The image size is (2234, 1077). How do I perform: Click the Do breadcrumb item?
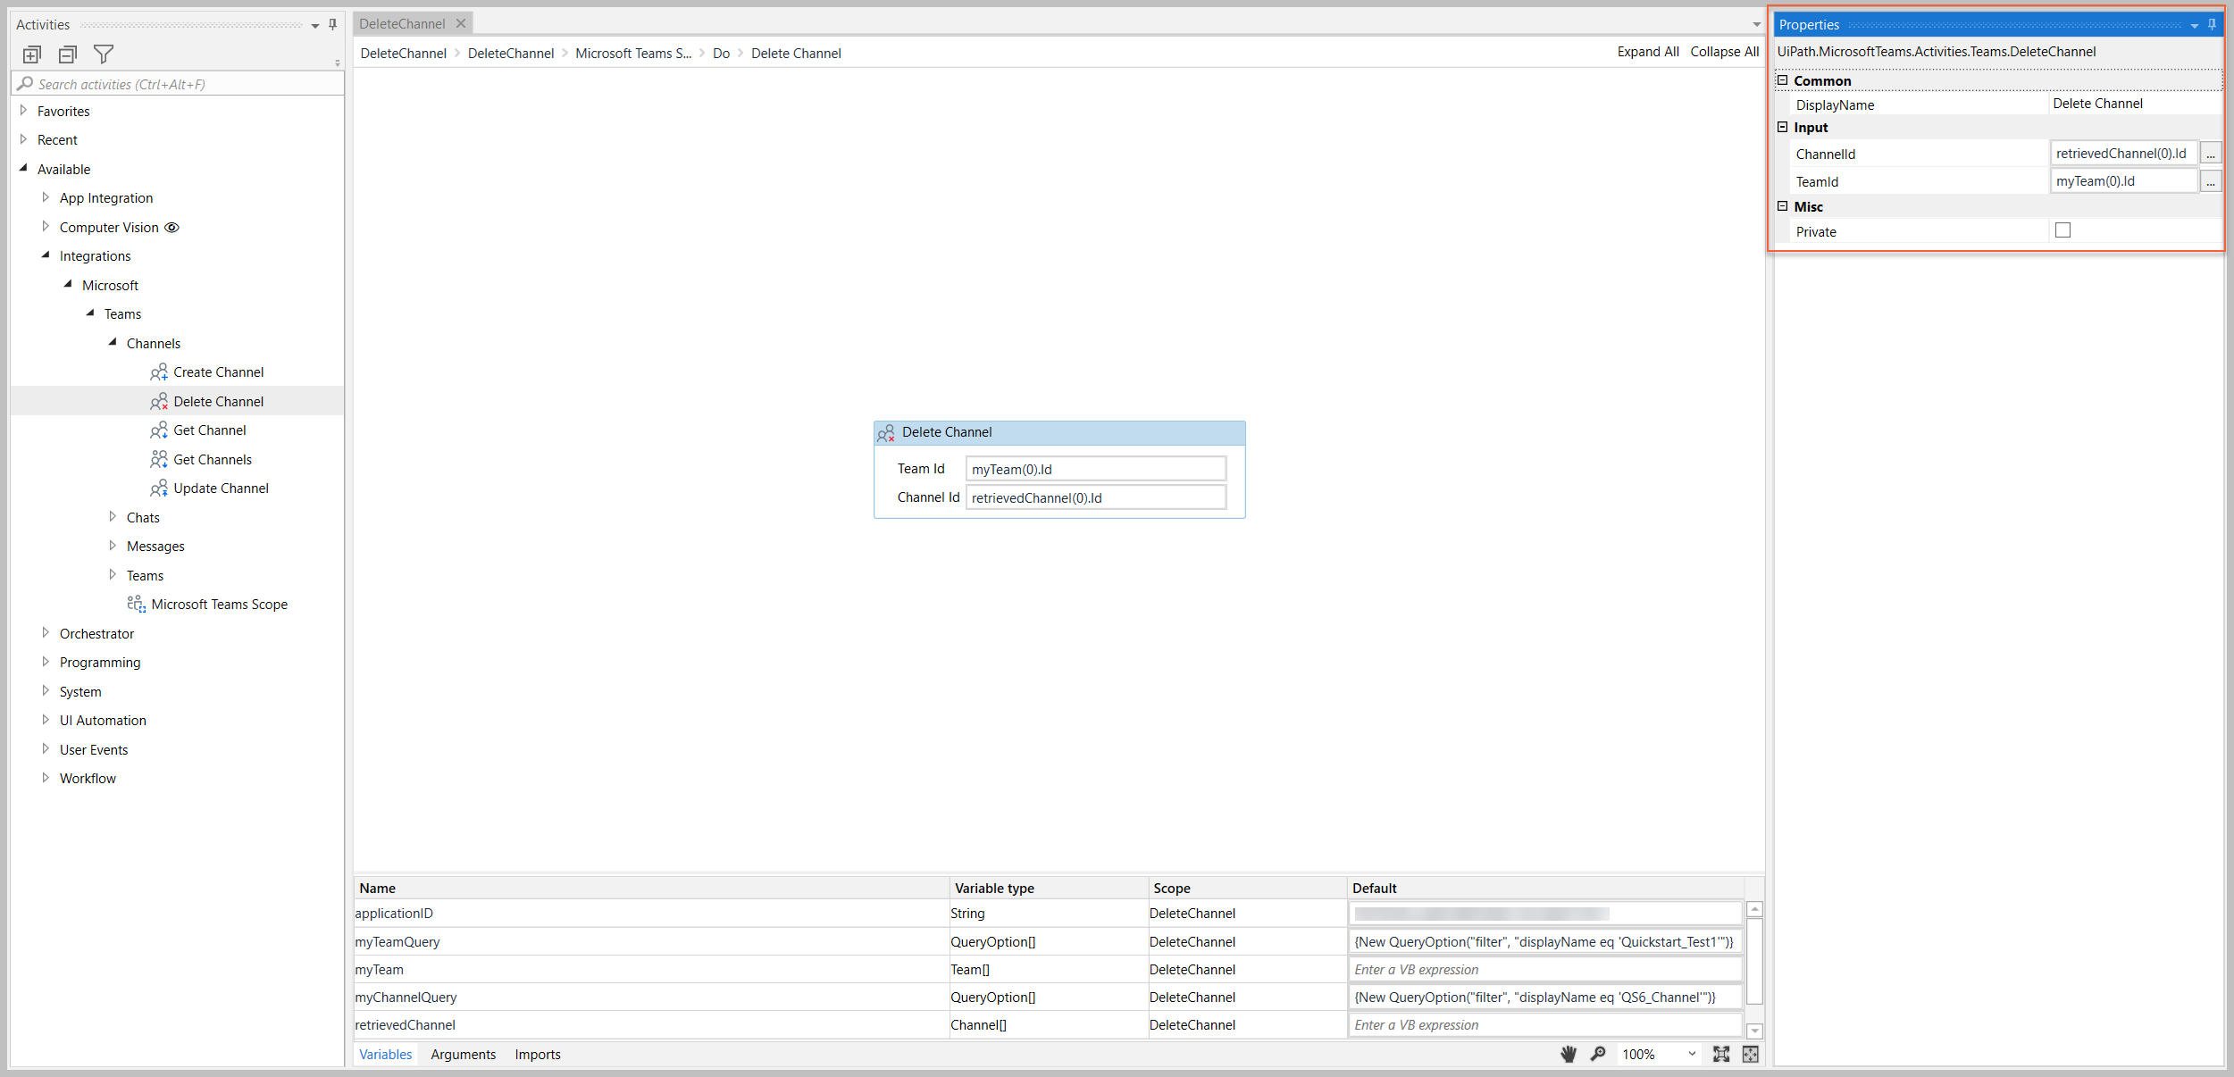[x=722, y=54]
